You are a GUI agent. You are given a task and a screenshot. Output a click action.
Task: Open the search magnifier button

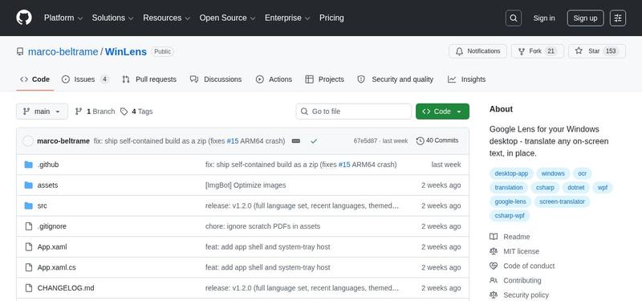pyautogui.click(x=514, y=18)
